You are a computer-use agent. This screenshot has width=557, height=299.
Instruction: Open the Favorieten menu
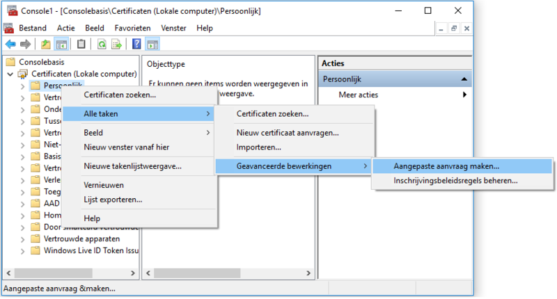(x=132, y=28)
